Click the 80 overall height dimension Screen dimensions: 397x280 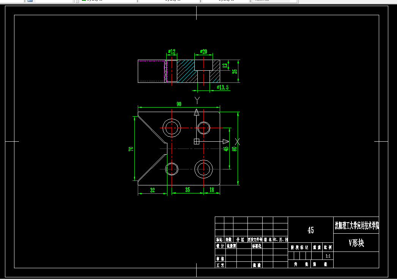[x=235, y=149]
